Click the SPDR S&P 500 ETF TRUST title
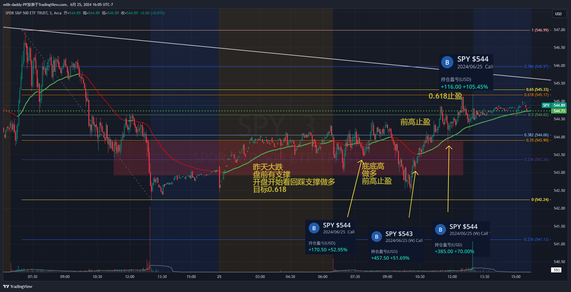This screenshot has width=571, height=292. (x=33, y=13)
